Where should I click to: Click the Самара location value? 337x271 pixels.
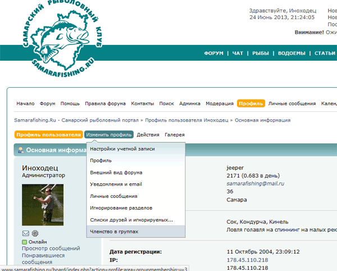236,200
